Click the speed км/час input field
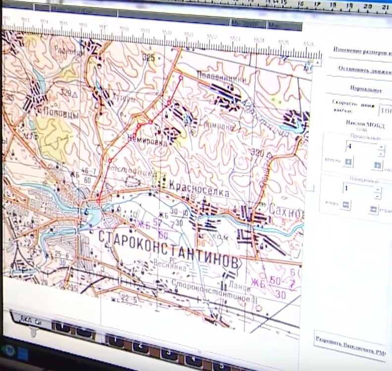392x371 pixels. click(385, 110)
